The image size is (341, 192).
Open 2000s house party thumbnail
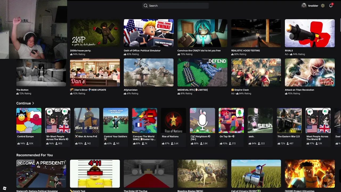point(95,33)
